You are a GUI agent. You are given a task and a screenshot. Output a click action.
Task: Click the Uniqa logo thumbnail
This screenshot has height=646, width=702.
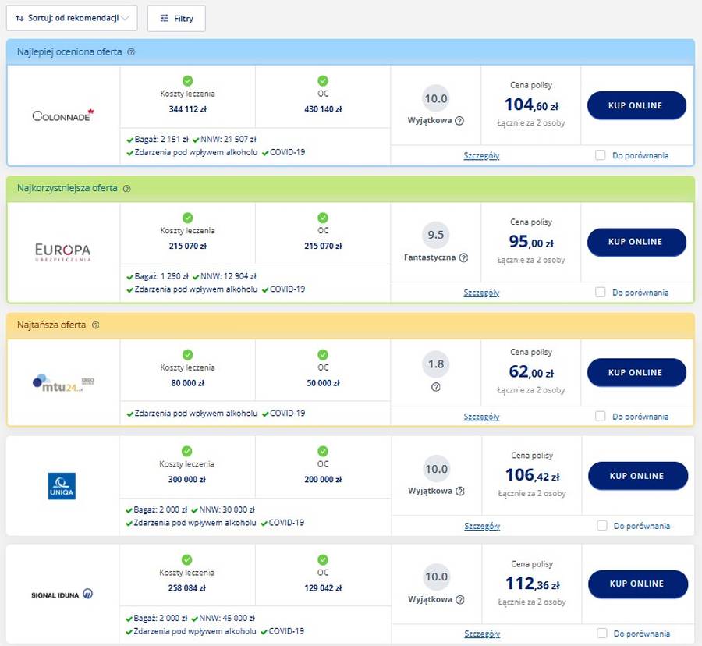pos(62,486)
